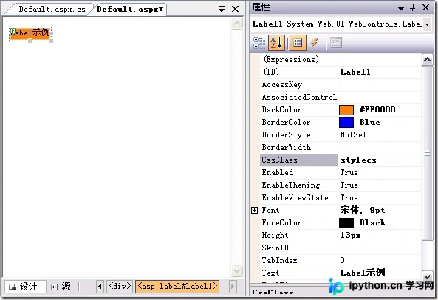Switch to 设计 design view
Image resolution: width=438 pixels, height=300 pixels.
tap(25, 286)
